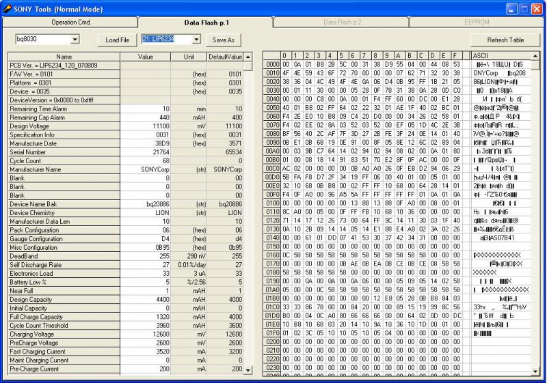This screenshot has height=383, width=547.
Task: Edit the Design Capacity value 4400
Action: coord(146,300)
